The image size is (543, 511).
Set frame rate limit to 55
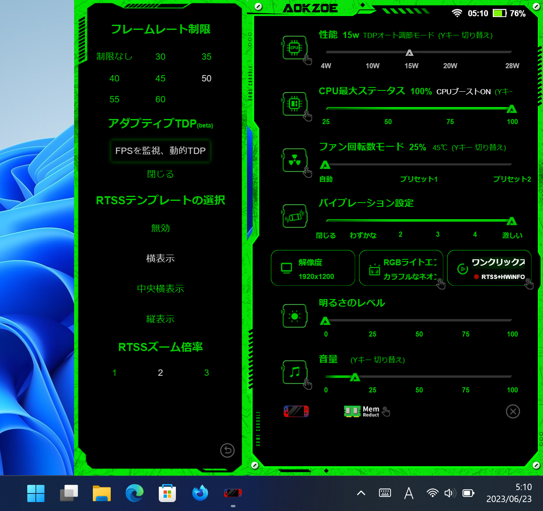(115, 99)
